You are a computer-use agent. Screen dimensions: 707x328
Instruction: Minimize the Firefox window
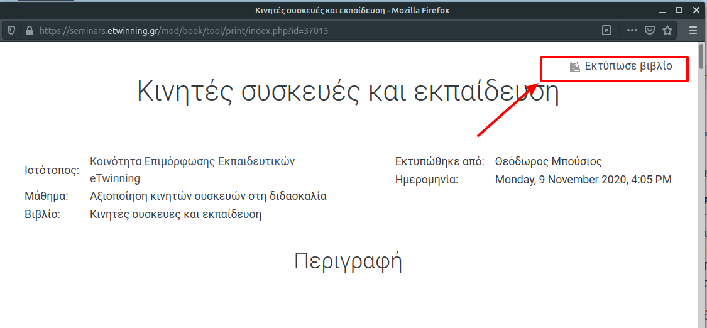661,10
